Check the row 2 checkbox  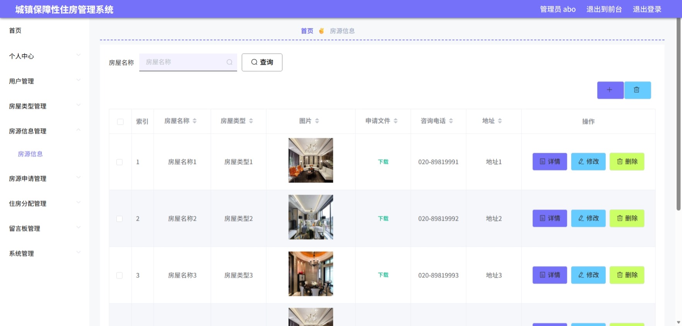(x=120, y=219)
